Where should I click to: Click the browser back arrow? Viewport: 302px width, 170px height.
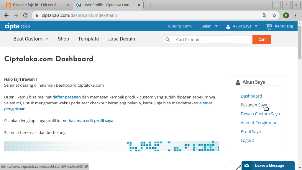6,15
